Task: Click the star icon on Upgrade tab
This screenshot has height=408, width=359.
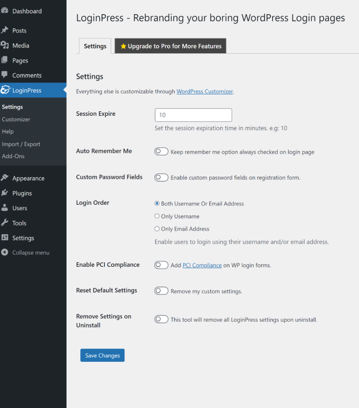Action: 124,46
